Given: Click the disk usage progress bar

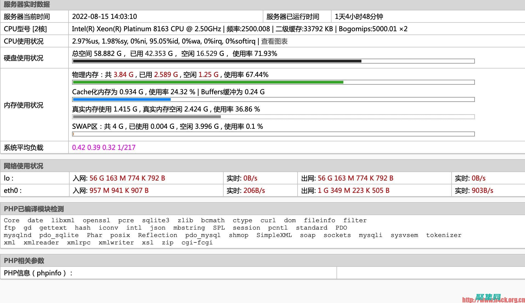Looking at the screenshot, I should pos(273,61).
